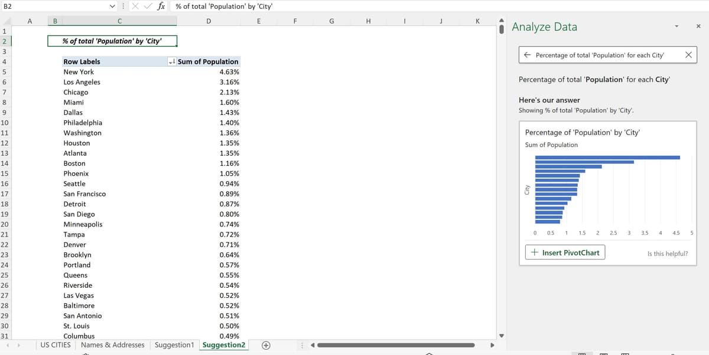Viewport: 709px width, 355px height.
Task: Click the ellipsis icon beside the Name Box
Action: [x=122, y=6]
